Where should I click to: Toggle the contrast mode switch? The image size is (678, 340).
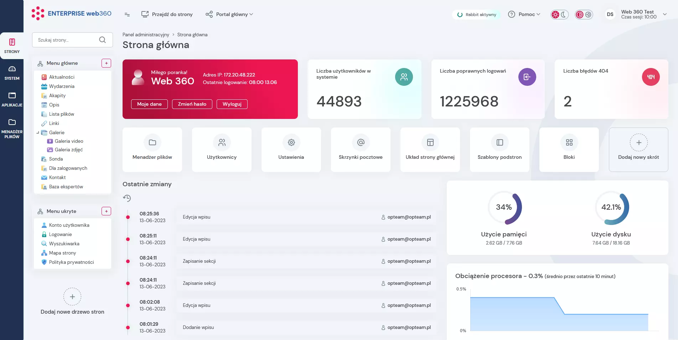pos(584,15)
